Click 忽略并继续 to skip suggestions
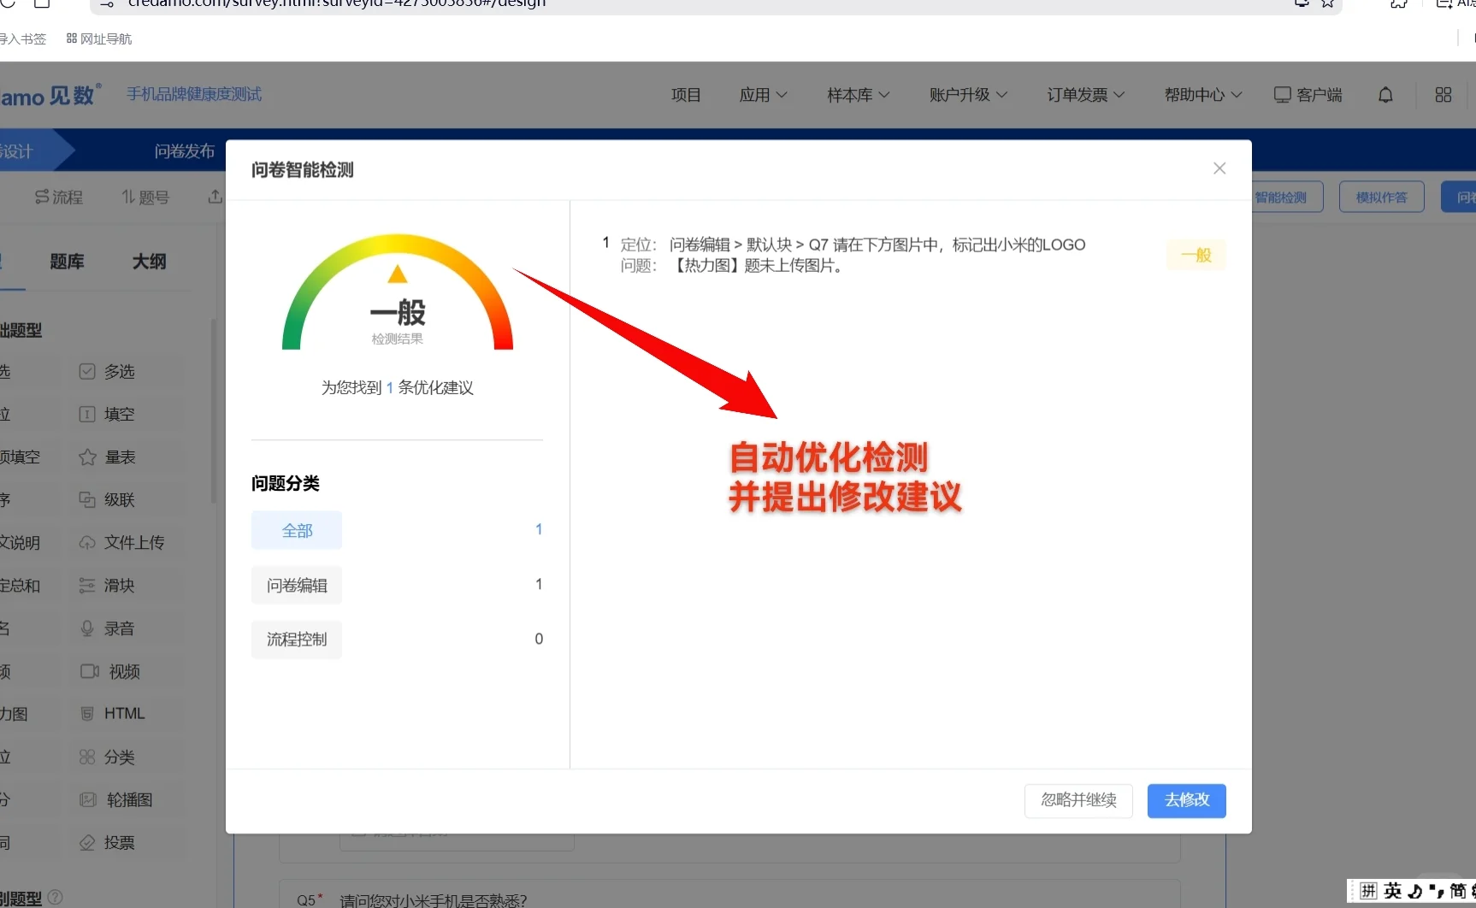 1077,801
